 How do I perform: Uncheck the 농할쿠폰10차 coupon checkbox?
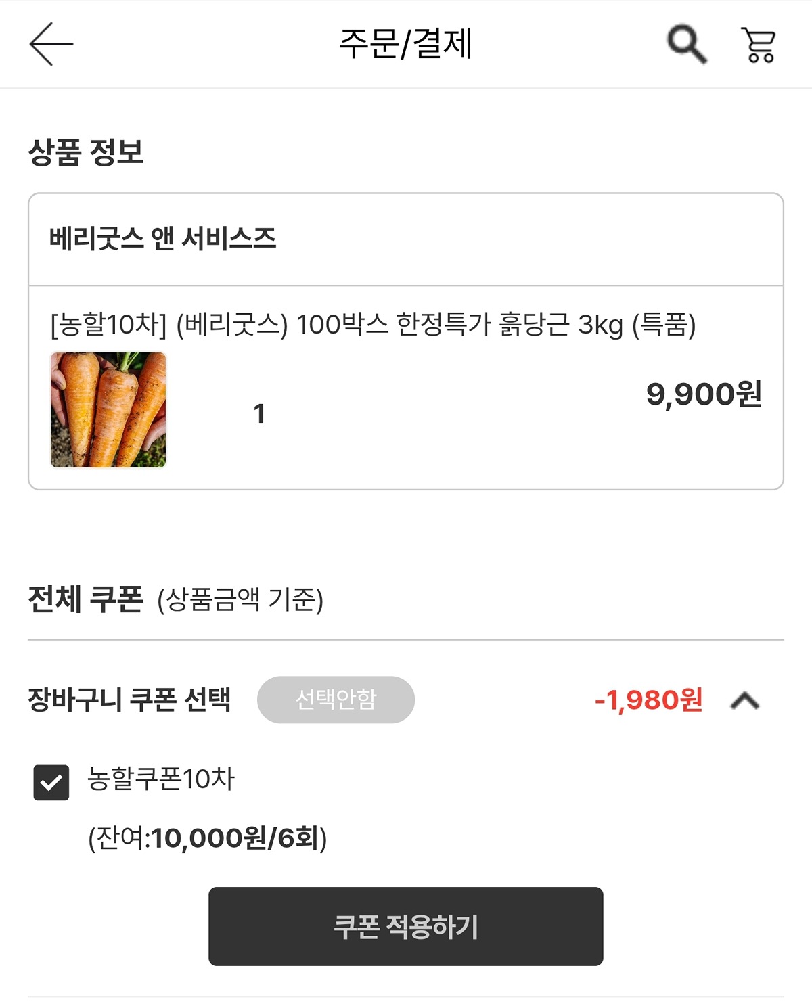point(51,783)
